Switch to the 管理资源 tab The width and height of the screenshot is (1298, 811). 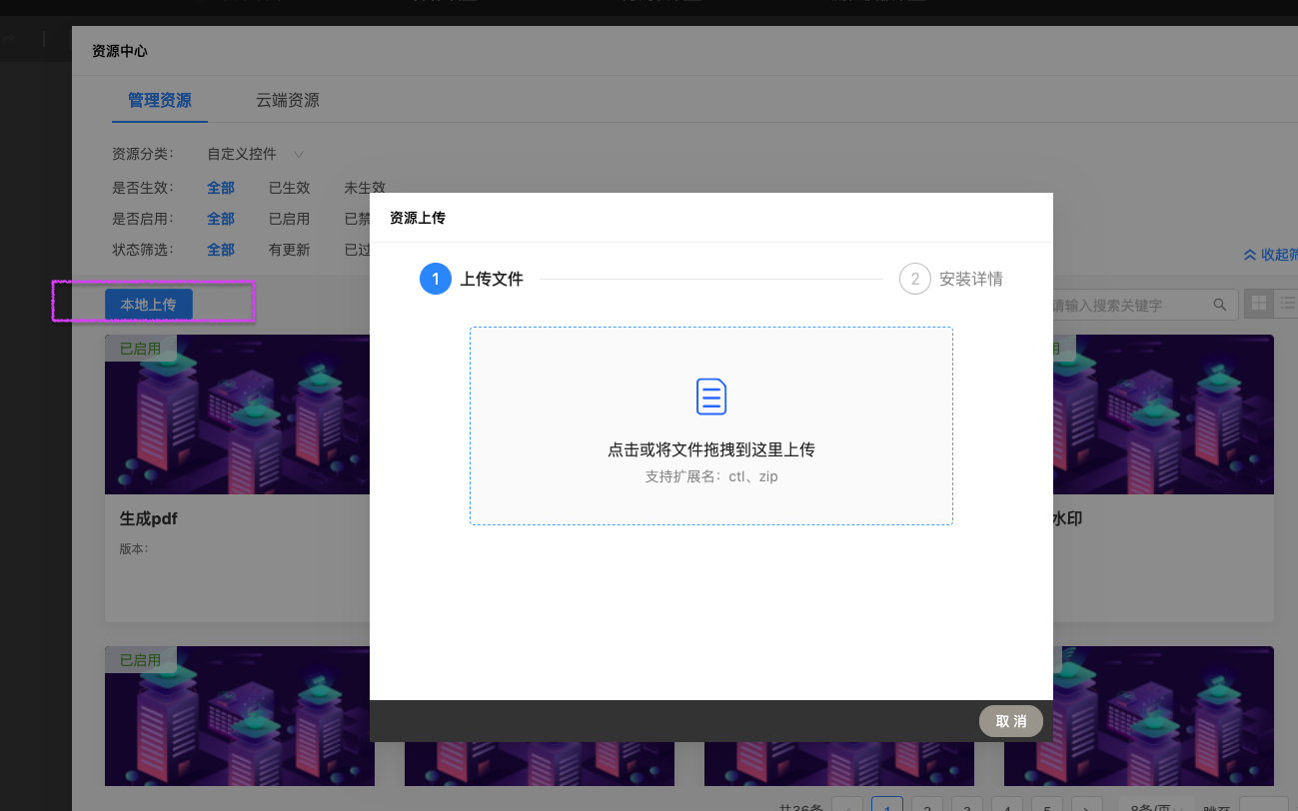[x=160, y=100]
